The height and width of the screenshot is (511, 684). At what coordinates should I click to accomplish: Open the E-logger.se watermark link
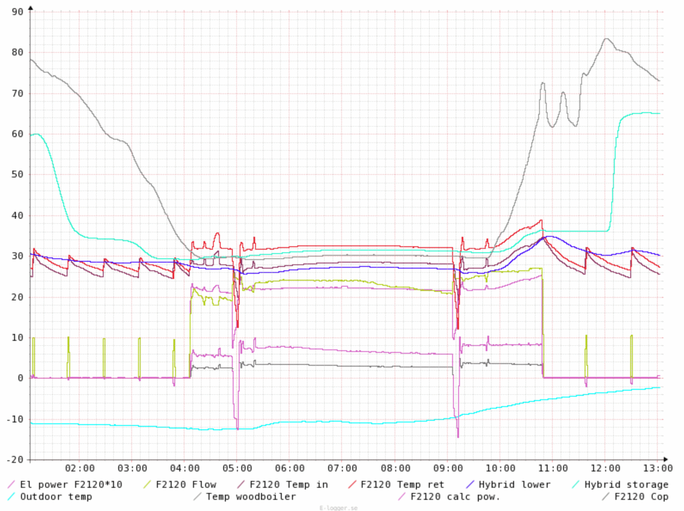[338, 508]
